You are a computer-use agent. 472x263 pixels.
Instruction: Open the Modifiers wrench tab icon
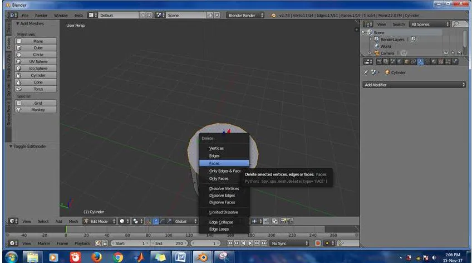(x=421, y=62)
